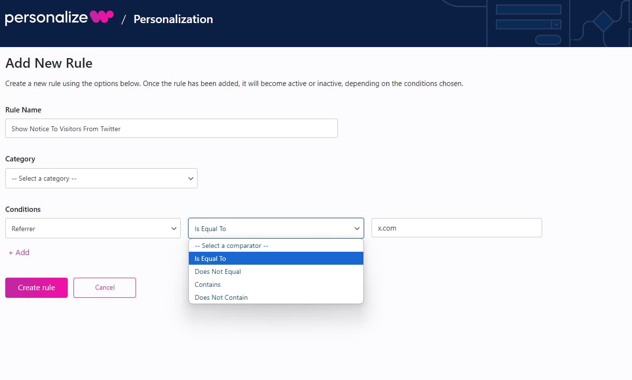Choose 'Is Equal To' from list
Screen dimensions: 632x380
[276, 258]
